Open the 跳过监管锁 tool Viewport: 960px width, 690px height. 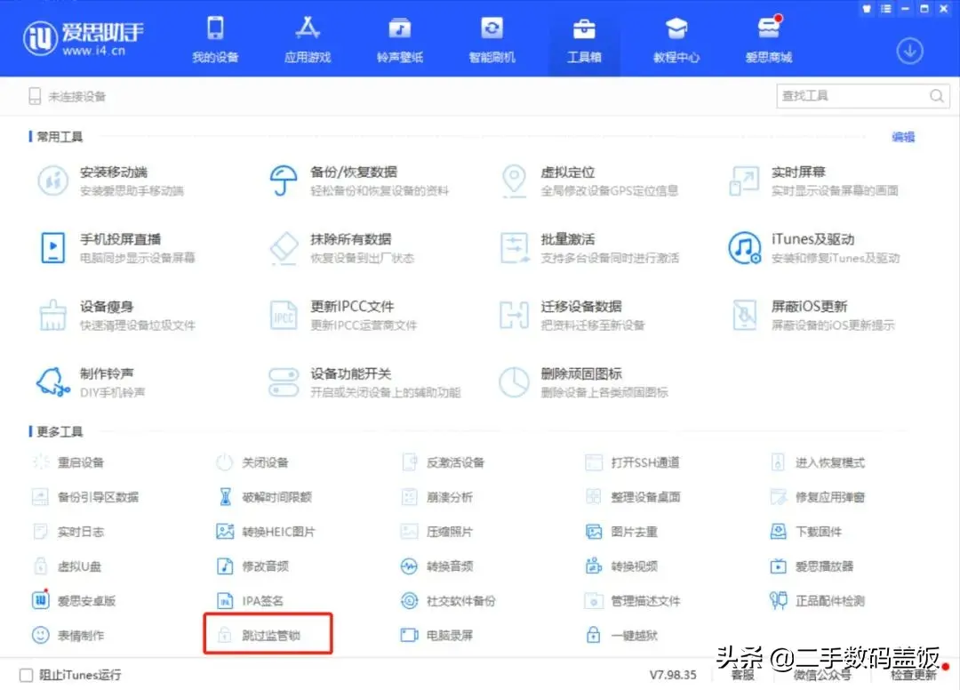(268, 635)
